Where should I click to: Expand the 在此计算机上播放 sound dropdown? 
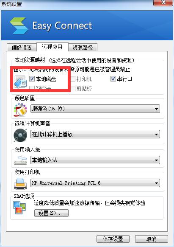click(x=95, y=134)
